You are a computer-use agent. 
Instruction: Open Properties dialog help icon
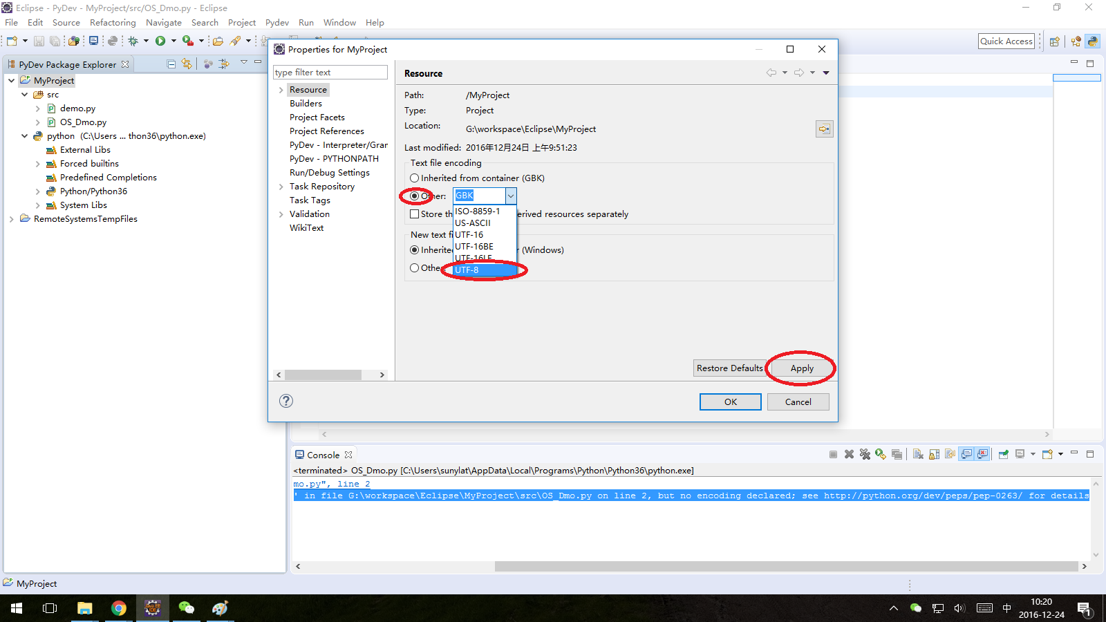click(x=286, y=401)
